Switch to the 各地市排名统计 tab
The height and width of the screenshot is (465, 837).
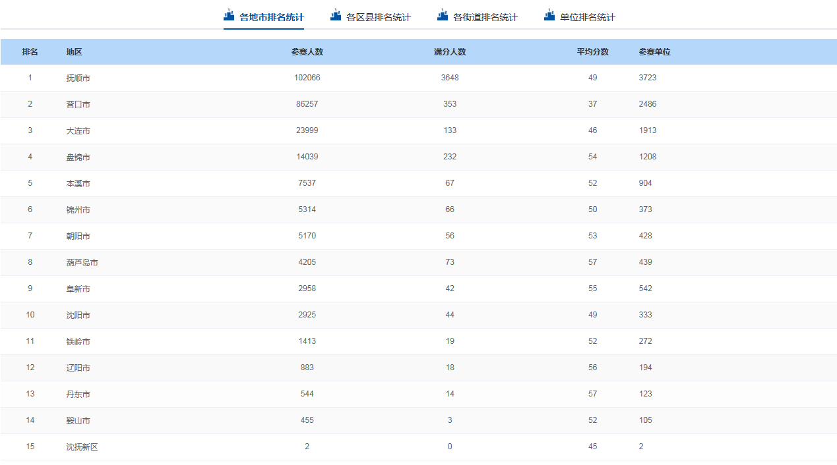(264, 17)
